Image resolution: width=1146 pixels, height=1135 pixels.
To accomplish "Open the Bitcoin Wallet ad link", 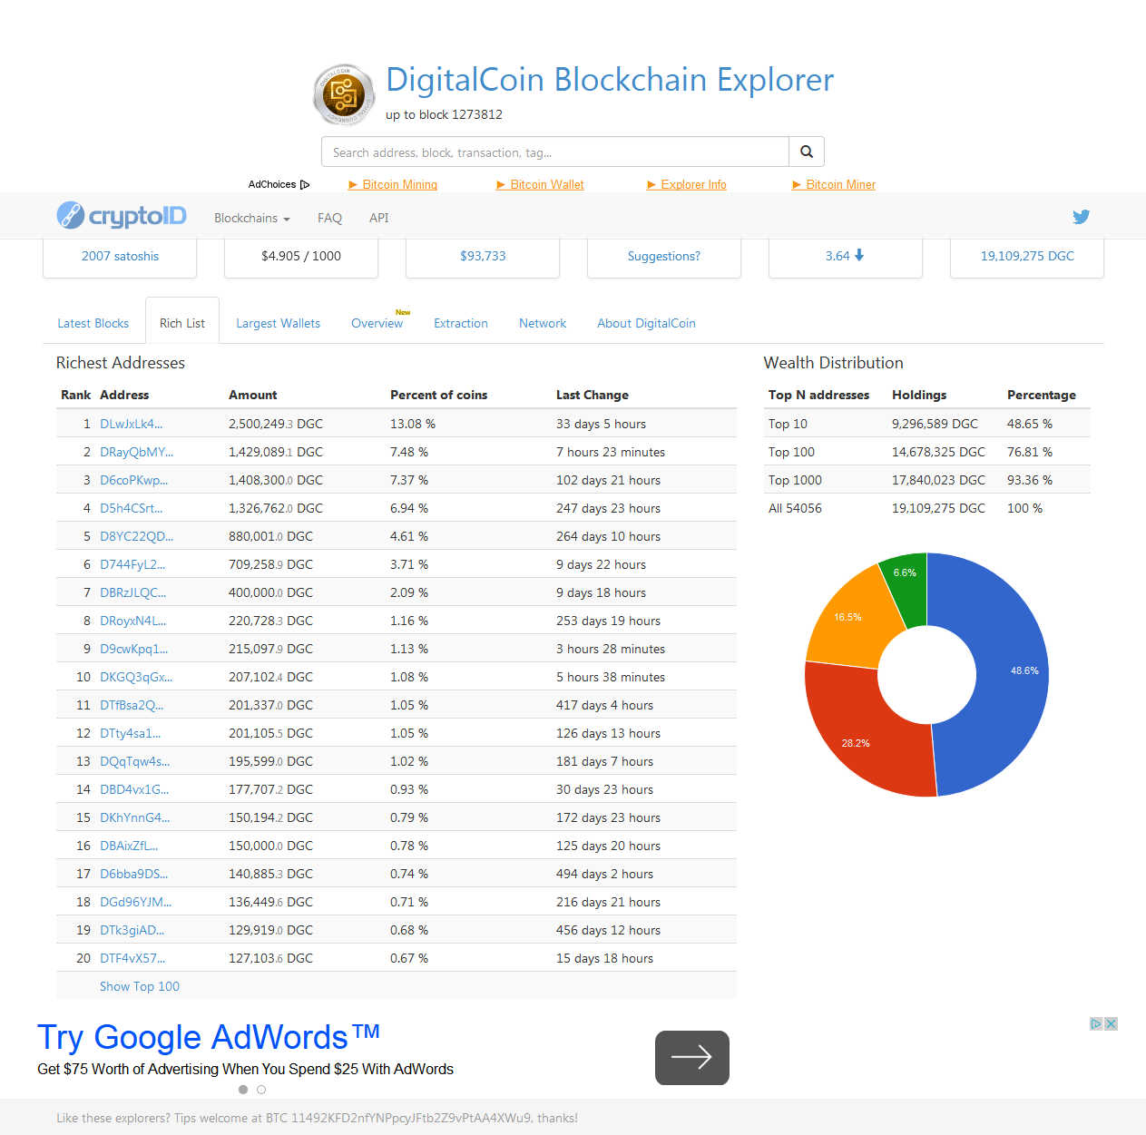I will point(540,184).
